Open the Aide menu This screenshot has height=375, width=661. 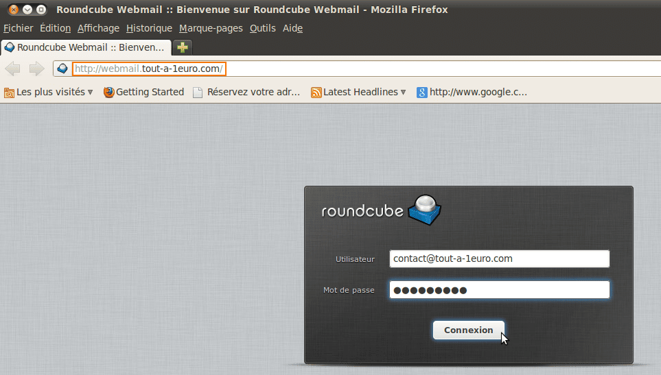[292, 28]
